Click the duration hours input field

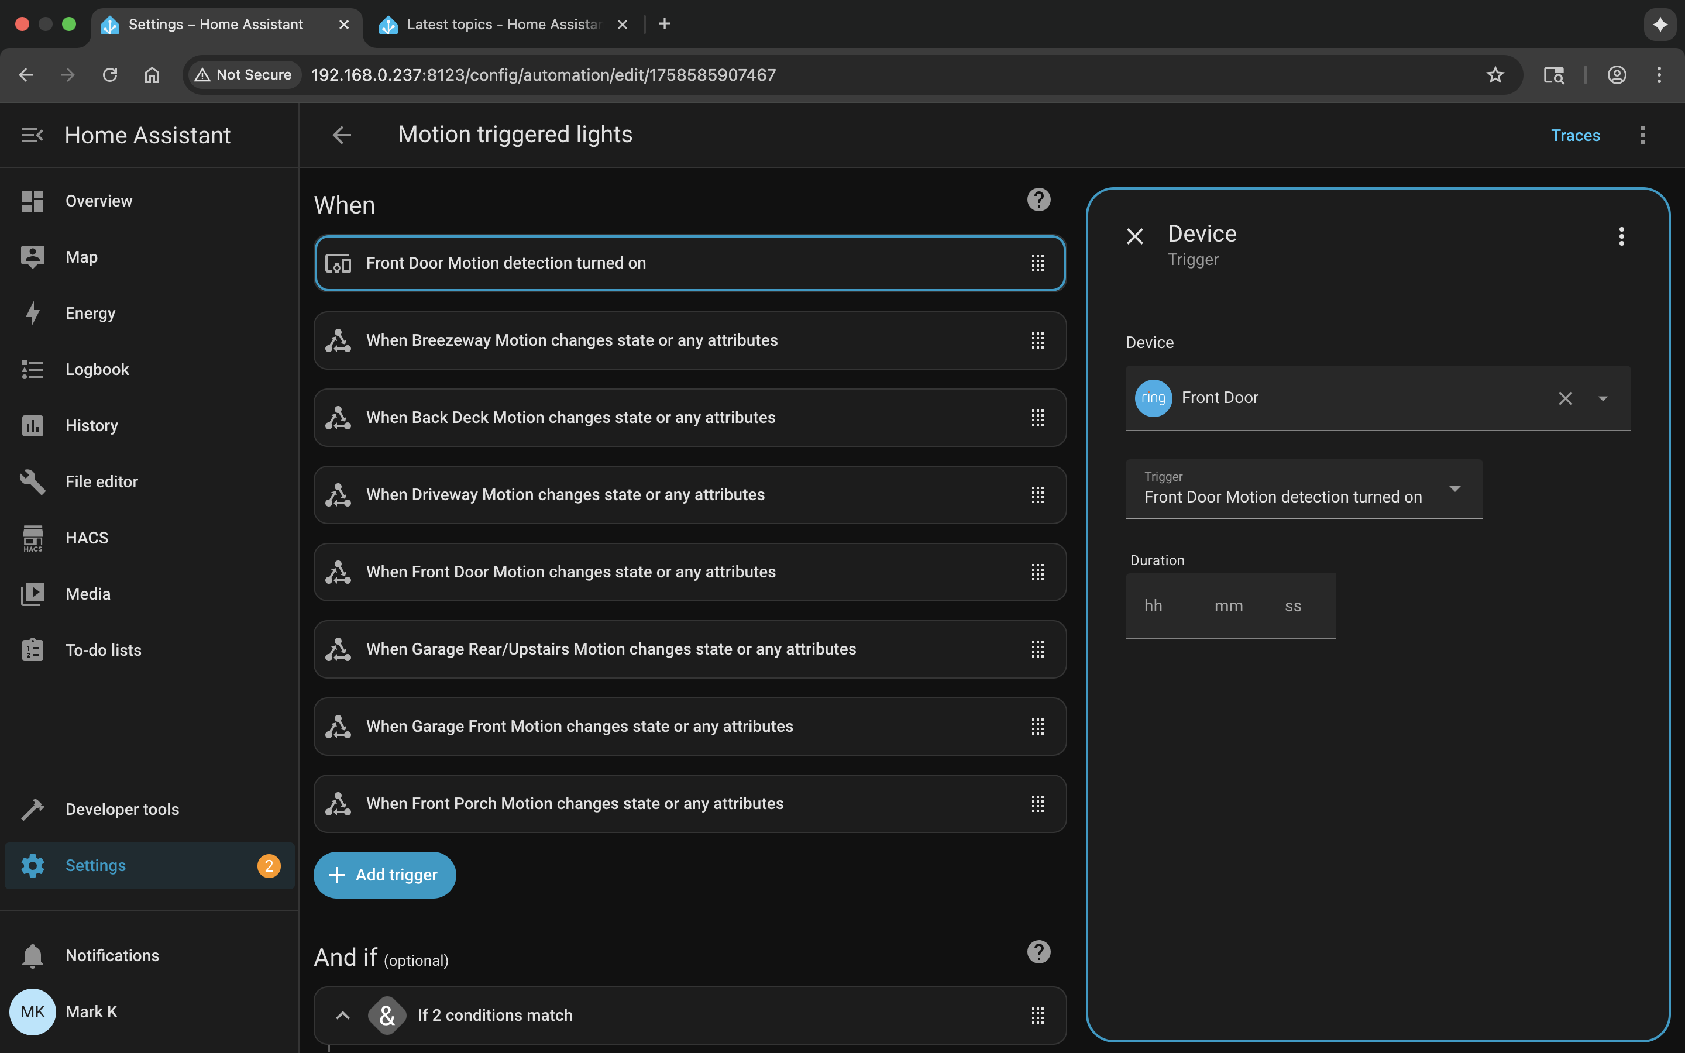pyautogui.click(x=1154, y=606)
